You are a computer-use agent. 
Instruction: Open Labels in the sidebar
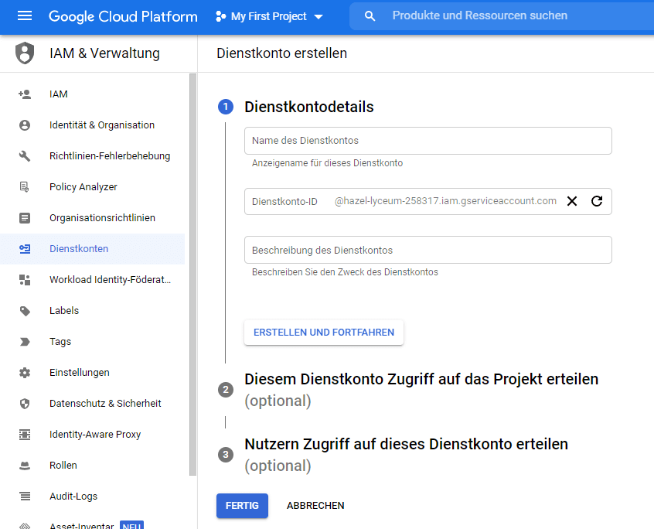[x=93, y=311]
